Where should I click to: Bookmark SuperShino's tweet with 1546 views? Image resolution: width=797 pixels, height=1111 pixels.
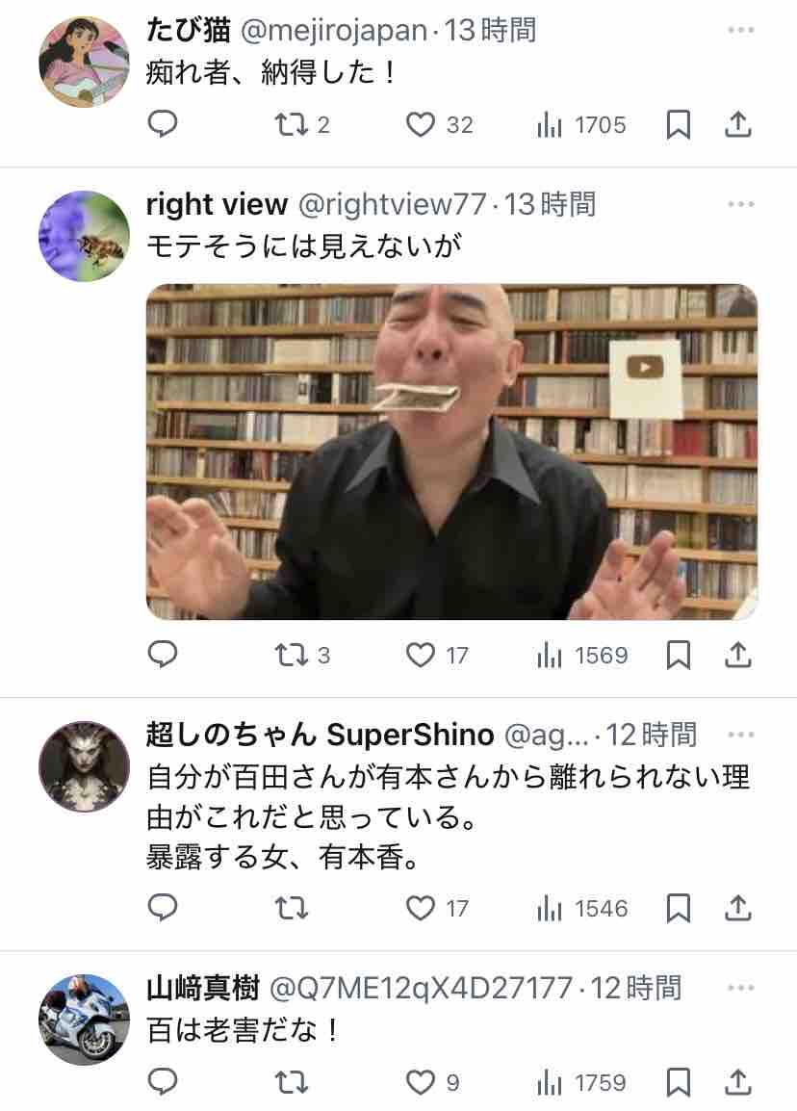(678, 908)
